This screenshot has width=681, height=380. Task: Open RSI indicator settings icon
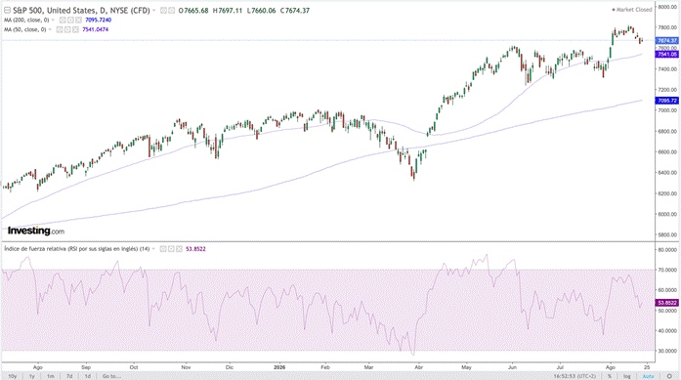coord(171,249)
